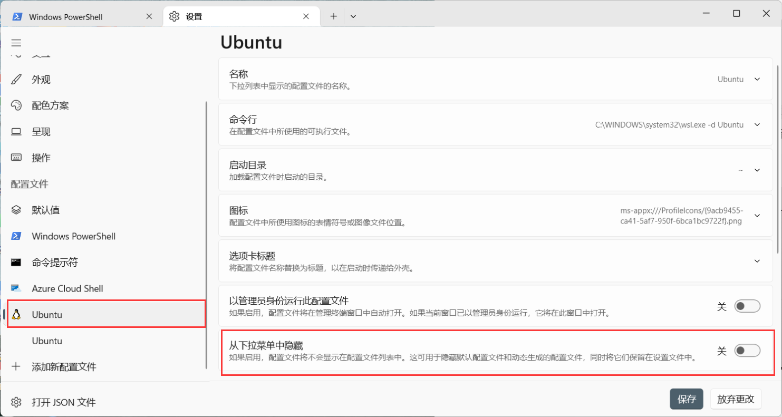The image size is (782, 417).
Task: Maximize the Terminal window
Action: 736,13
